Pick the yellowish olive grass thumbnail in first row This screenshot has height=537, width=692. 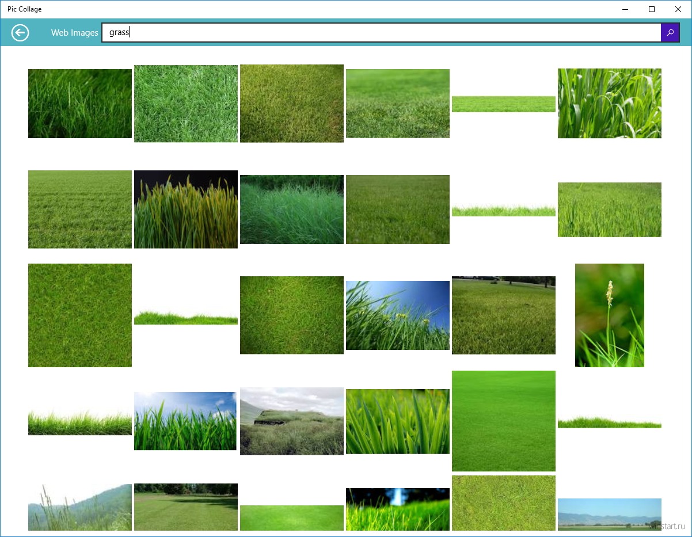pyautogui.click(x=292, y=104)
